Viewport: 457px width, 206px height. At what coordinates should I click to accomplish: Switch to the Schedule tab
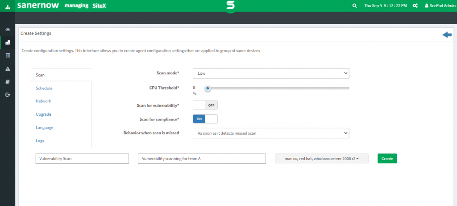[44, 88]
